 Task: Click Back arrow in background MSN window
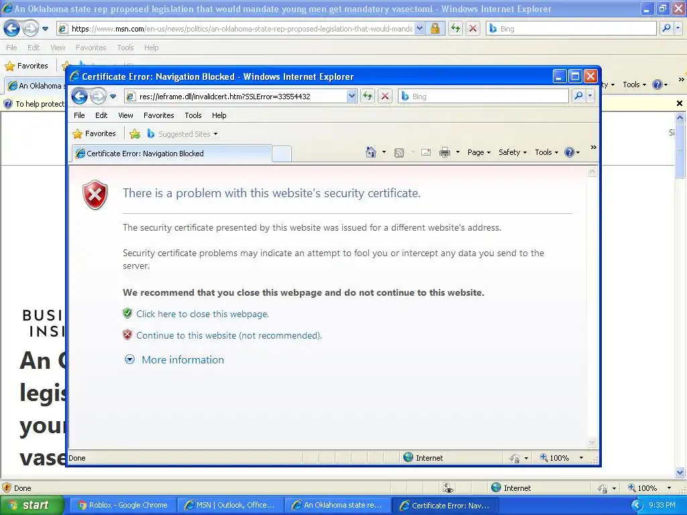[12, 29]
